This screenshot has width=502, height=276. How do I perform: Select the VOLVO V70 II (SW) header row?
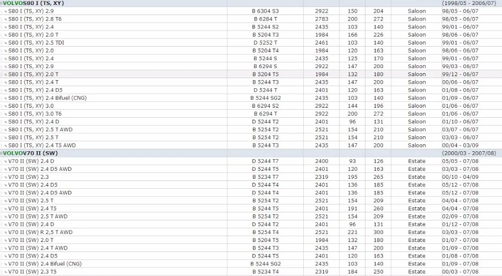point(251,153)
